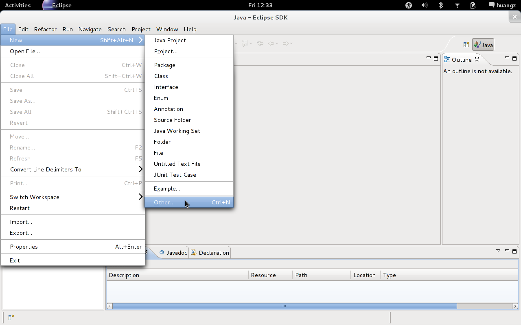Minimize the Outline panel
Screen dimensions: 521x325
507,58
